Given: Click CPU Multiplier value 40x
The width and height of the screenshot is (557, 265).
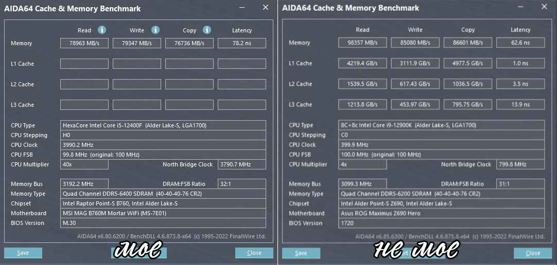Looking at the screenshot, I should tap(84, 164).
